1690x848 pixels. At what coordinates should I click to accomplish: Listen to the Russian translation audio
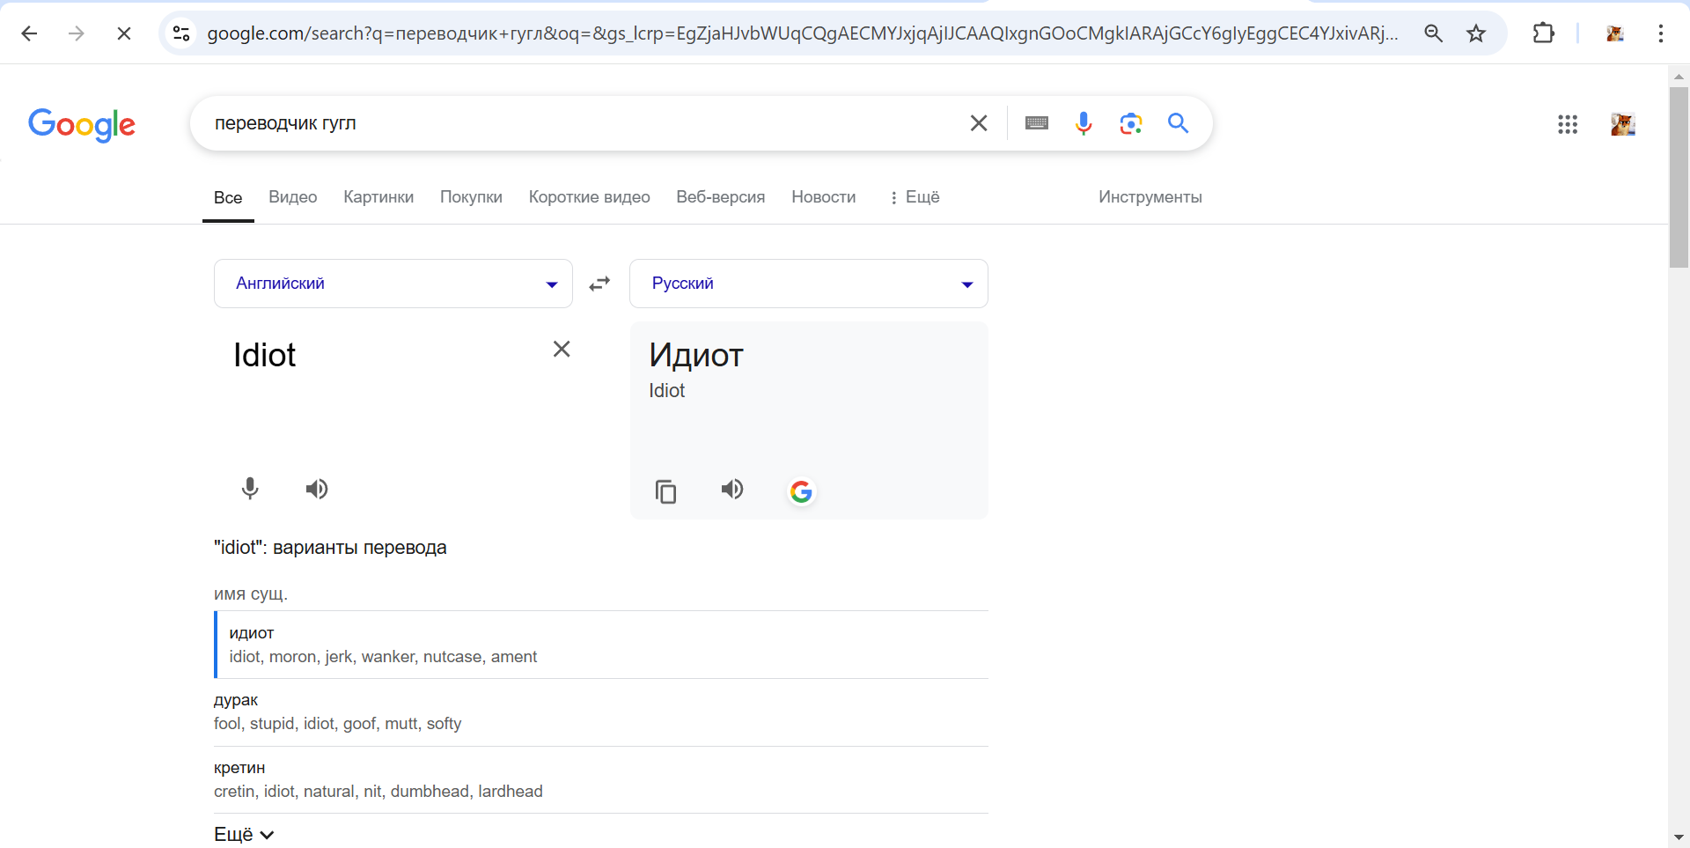click(732, 490)
